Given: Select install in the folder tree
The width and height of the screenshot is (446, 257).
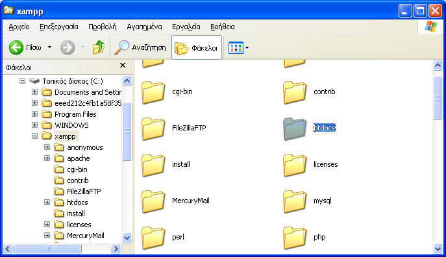Looking at the screenshot, I should tap(69, 214).
